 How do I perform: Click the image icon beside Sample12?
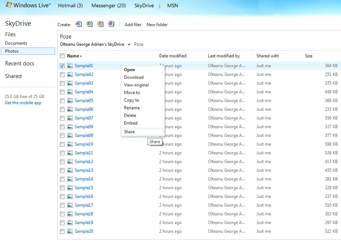click(x=70, y=161)
